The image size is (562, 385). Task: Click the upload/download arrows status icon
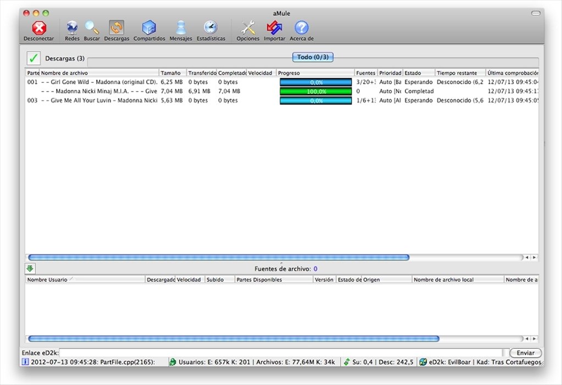[347, 362]
